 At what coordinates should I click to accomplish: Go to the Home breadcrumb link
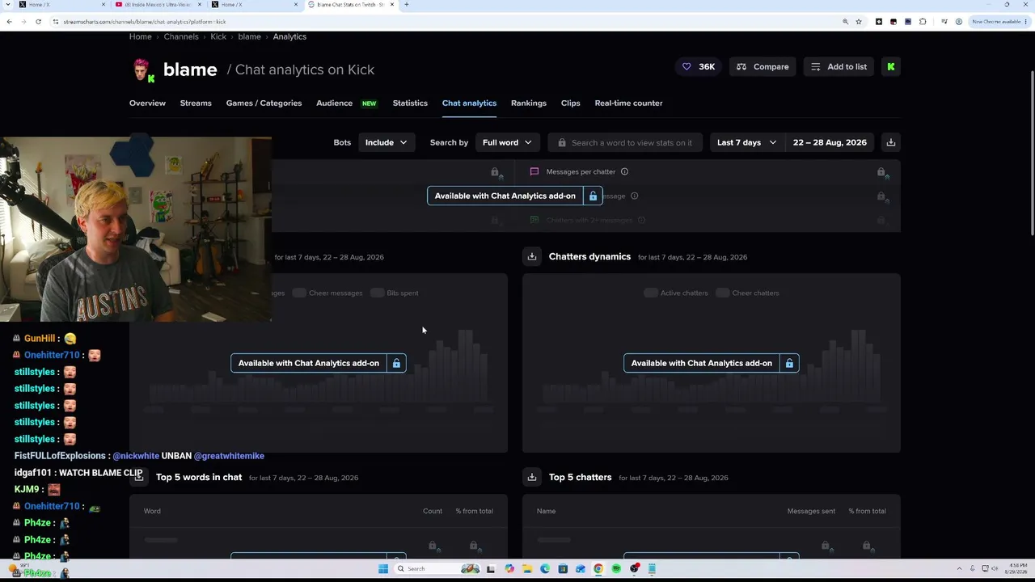tap(140, 36)
